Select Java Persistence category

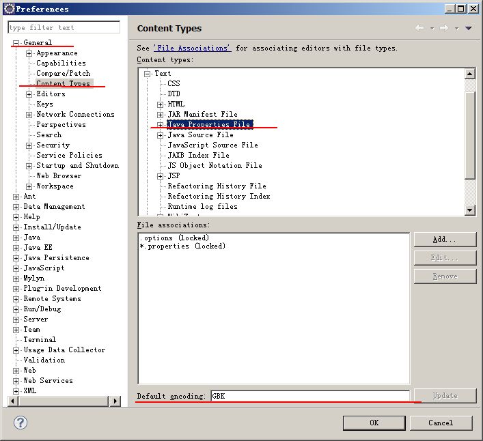(x=56, y=257)
